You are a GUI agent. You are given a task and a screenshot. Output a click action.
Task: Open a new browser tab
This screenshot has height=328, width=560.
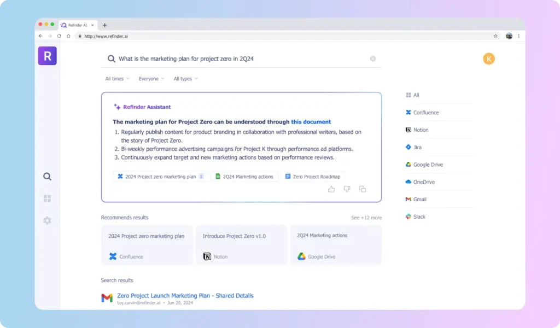coord(104,25)
